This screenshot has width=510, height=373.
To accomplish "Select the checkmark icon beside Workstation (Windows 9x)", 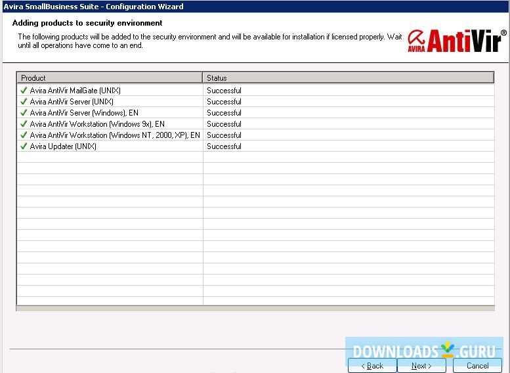I will [24, 123].
